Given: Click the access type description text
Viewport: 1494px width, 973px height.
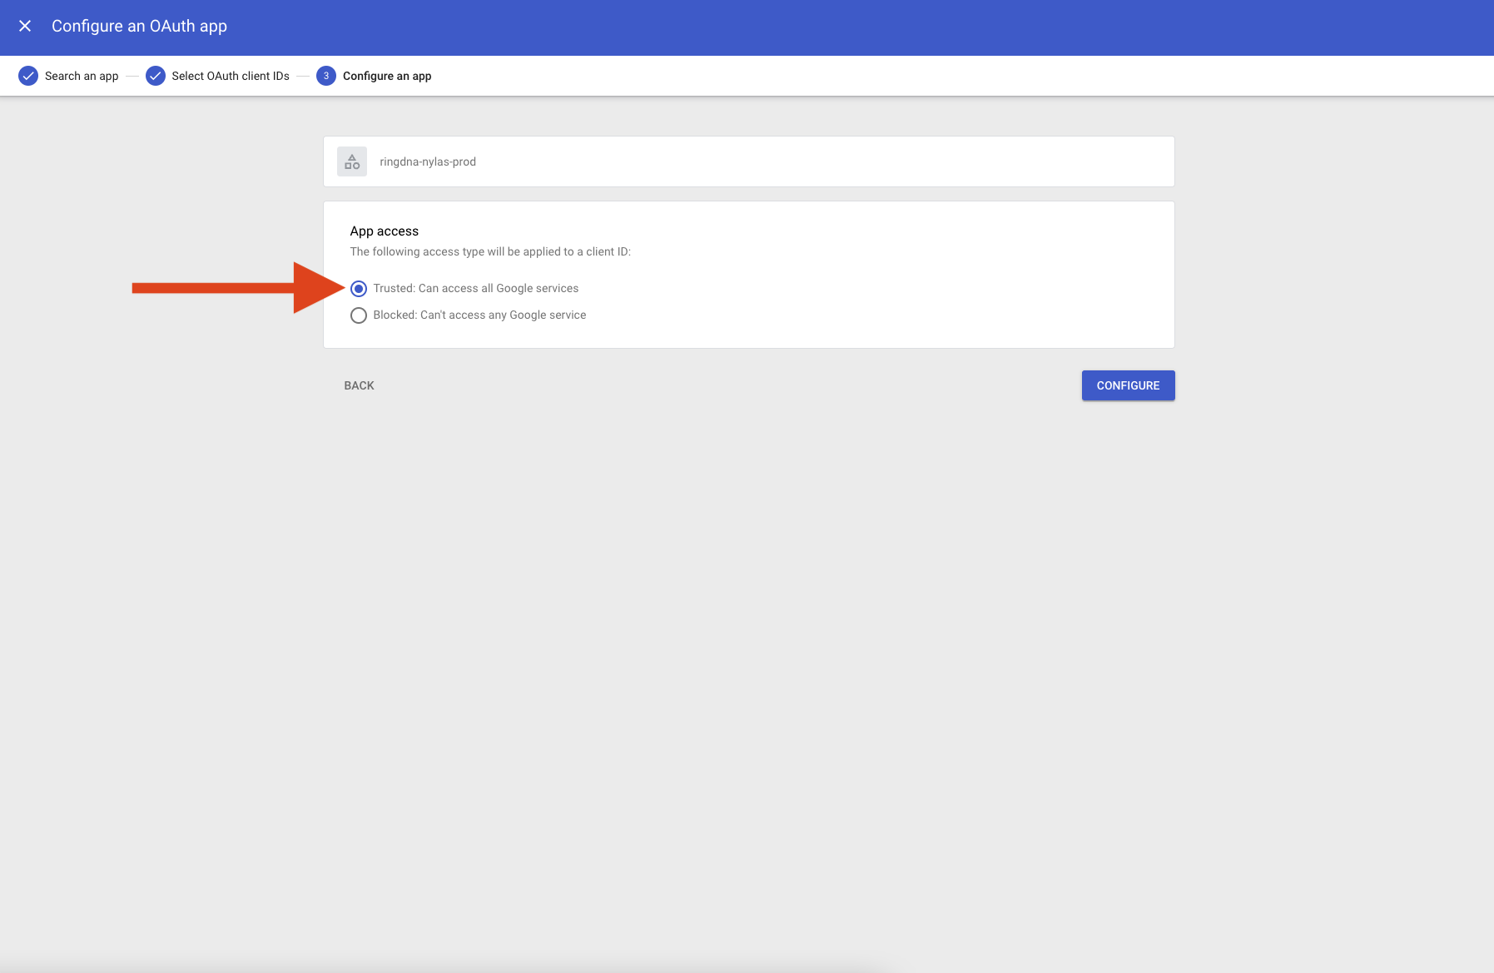Looking at the screenshot, I should click(x=490, y=251).
